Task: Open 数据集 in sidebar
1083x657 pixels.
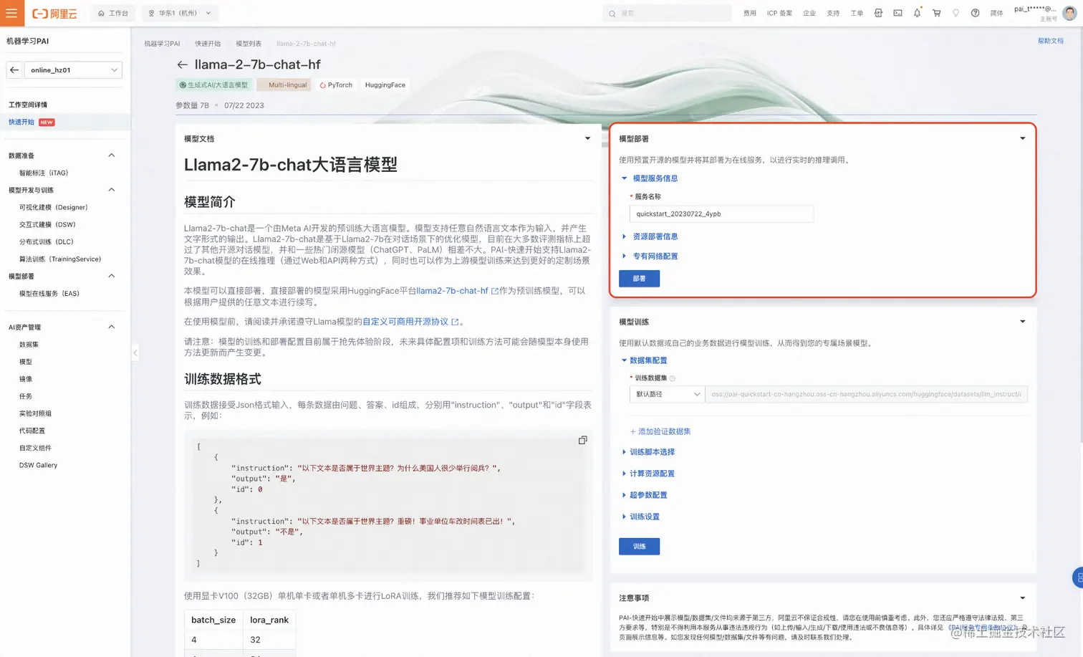Action: [x=29, y=345]
